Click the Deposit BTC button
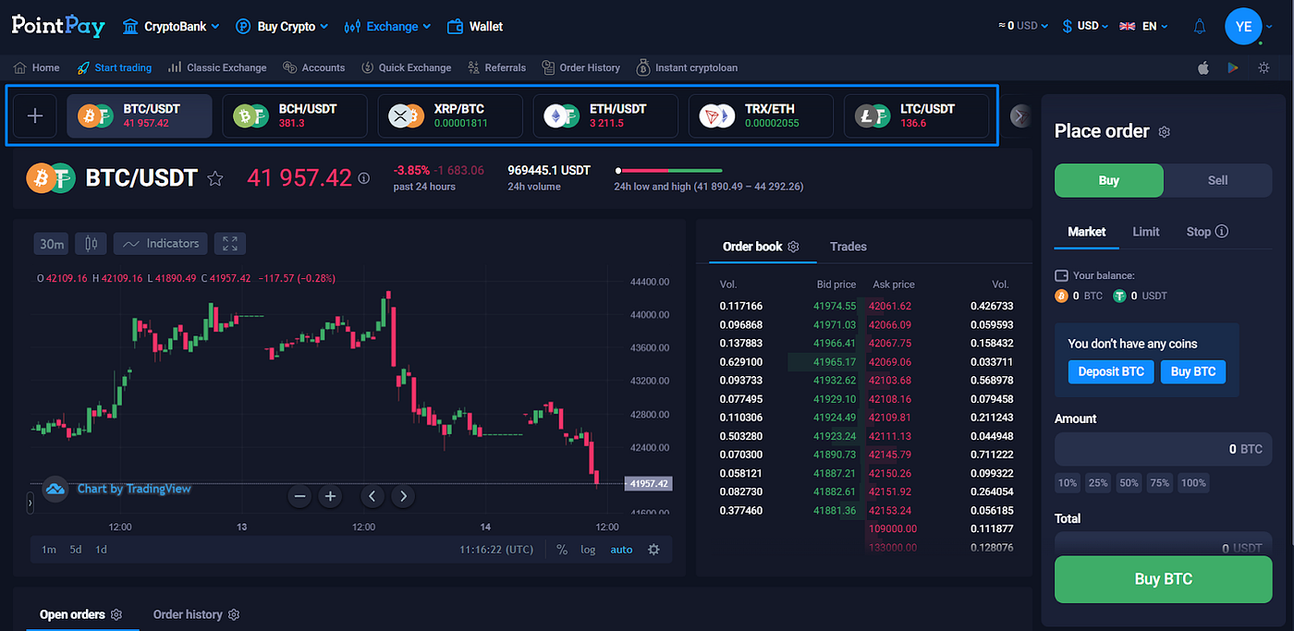This screenshot has height=631, width=1294. [1110, 371]
